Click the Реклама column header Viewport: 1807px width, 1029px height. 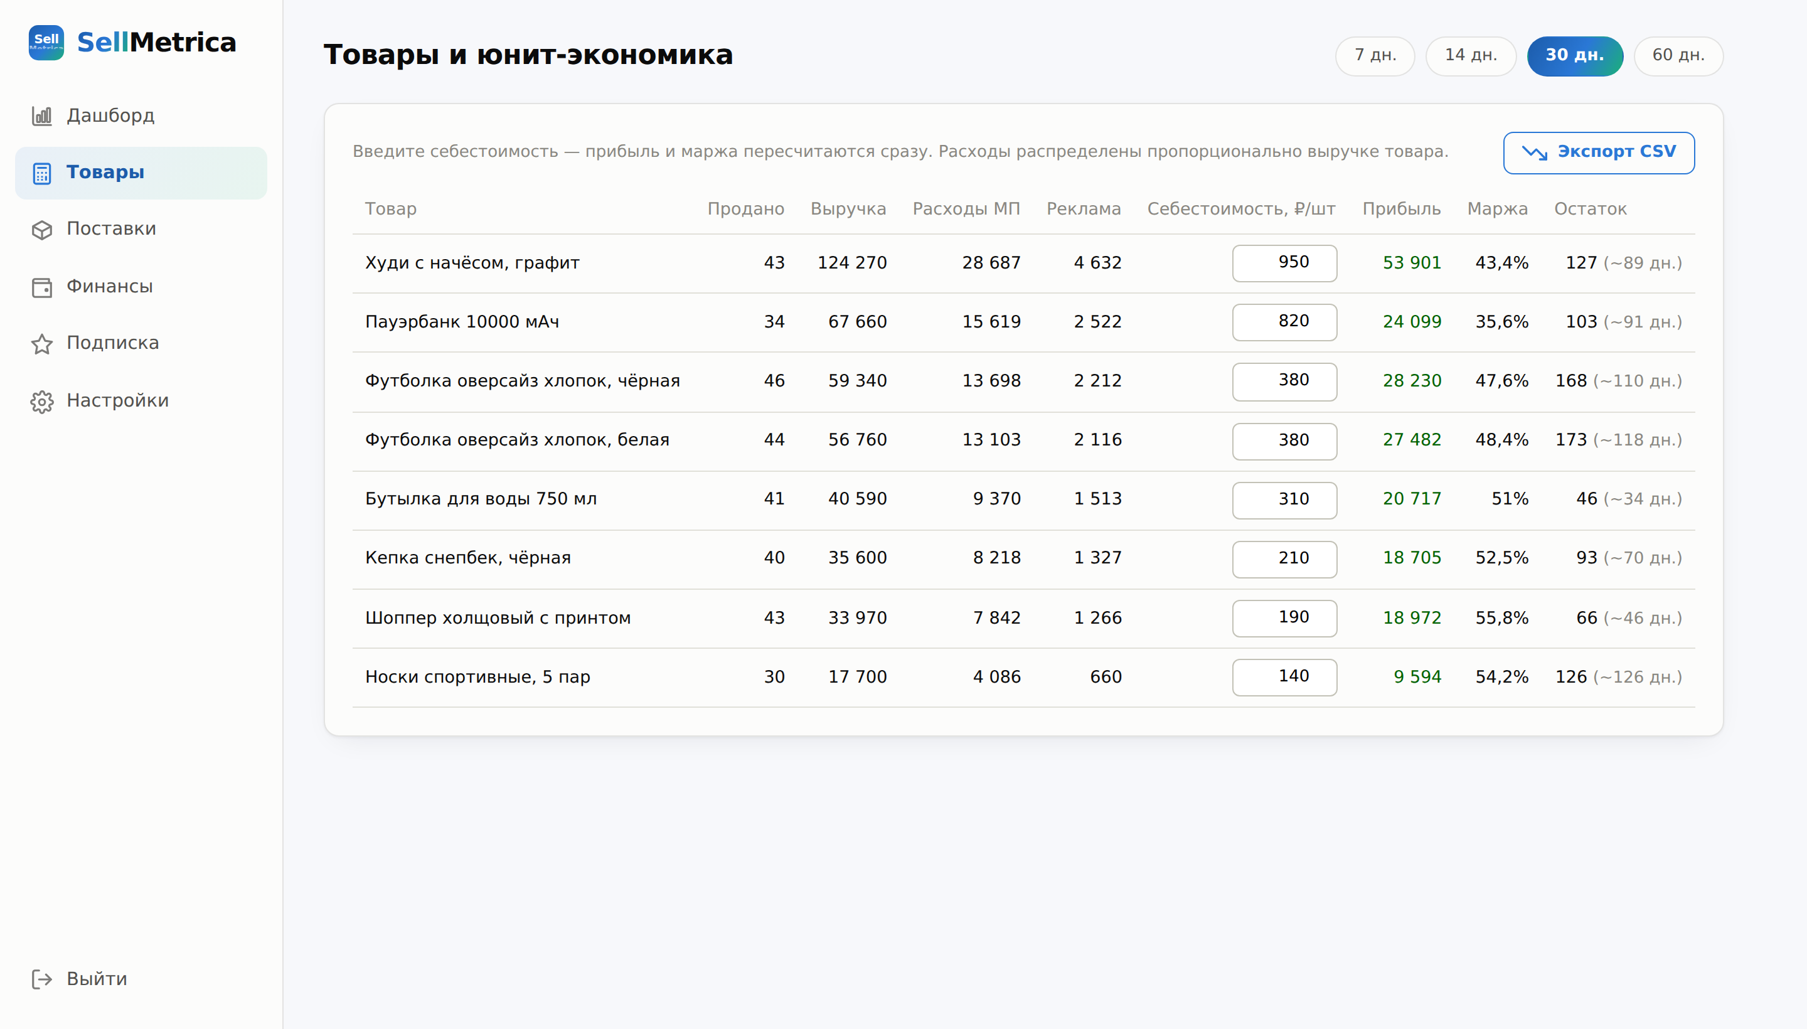coord(1084,209)
